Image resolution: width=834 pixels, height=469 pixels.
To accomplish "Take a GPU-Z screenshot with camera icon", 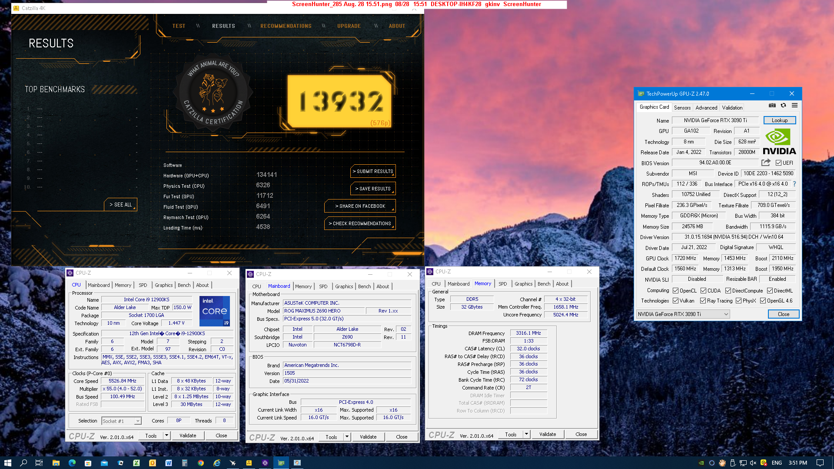I will click(772, 106).
